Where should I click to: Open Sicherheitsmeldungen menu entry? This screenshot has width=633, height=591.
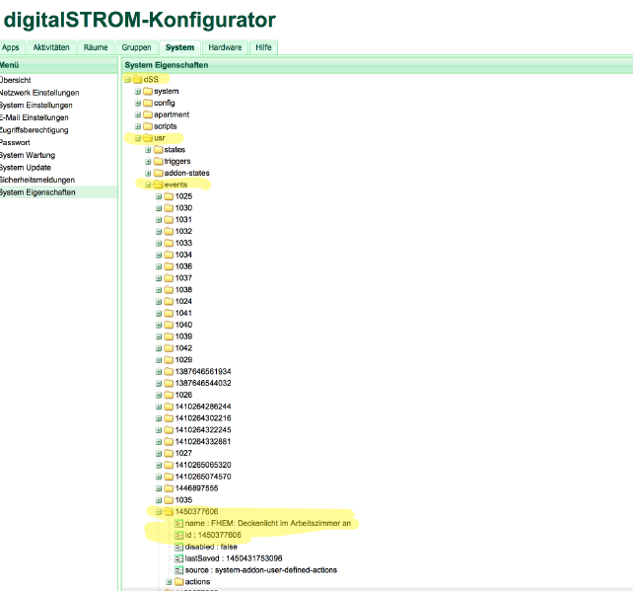(x=37, y=180)
